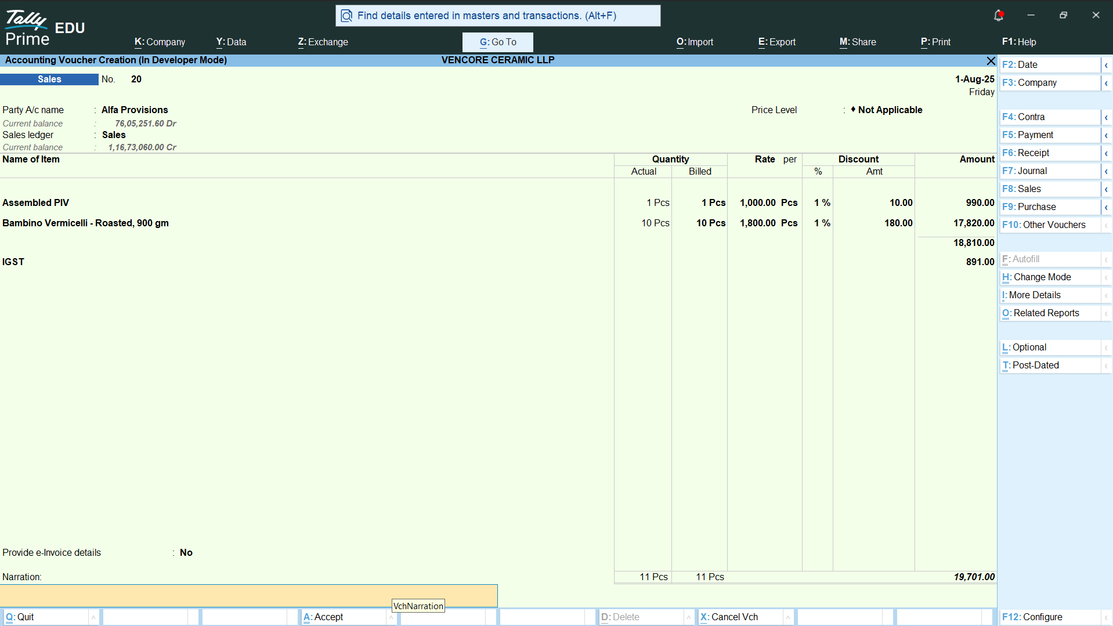Expand the chevron beside F8: Sales
The width and height of the screenshot is (1113, 626).
point(1106,189)
